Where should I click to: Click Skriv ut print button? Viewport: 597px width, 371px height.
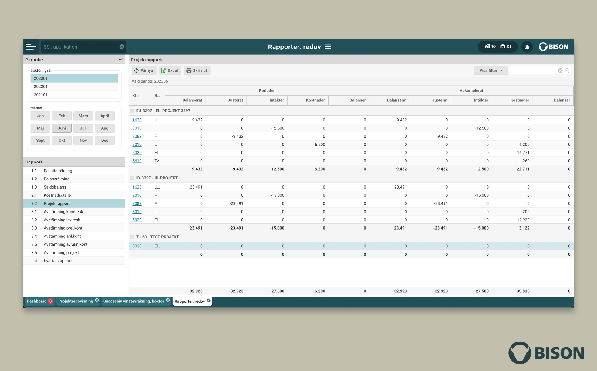click(197, 70)
